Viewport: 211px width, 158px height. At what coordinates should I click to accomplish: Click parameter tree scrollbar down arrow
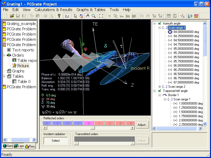(205, 124)
